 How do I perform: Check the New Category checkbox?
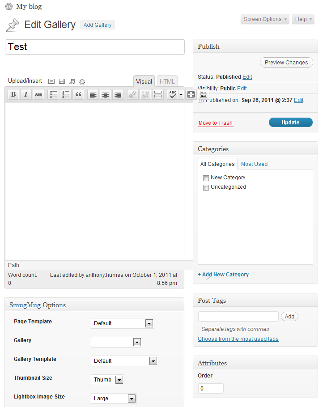pyautogui.click(x=206, y=178)
